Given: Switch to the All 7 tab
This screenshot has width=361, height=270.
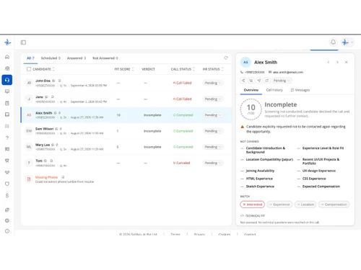Looking at the screenshot, I should pyautogui.click(x=30, y=58).
